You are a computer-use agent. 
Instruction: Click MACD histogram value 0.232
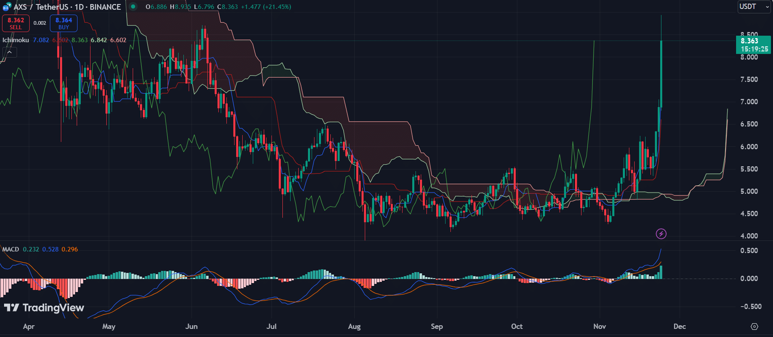coord(31,249)
